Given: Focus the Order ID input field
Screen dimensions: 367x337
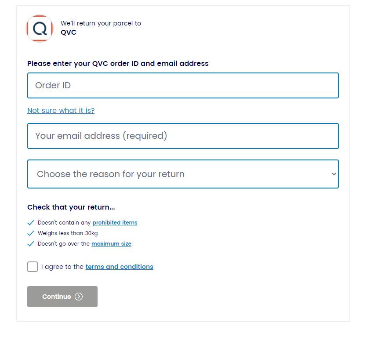Looking at the screenshot, I should tap(183, 85).
